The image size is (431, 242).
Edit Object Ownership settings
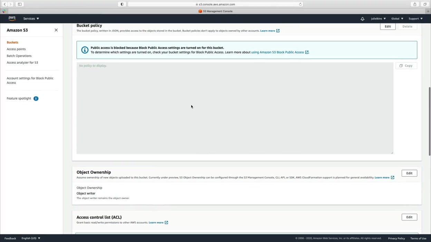click(x=409, y=173)
